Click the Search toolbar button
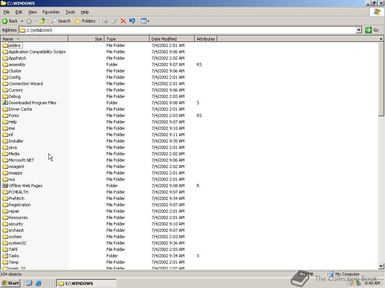Image resolution: width=385 pixels, height=288 pixels. (61, 21)
